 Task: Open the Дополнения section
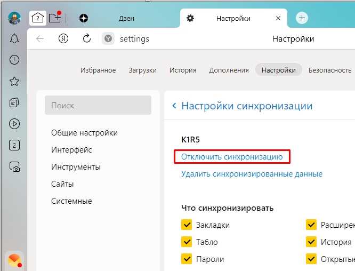click(x=229, y=70)
